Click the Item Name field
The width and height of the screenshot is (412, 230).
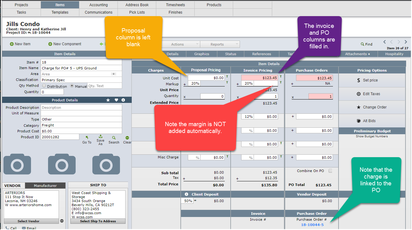pyautogui.click(x=81, y=68)
